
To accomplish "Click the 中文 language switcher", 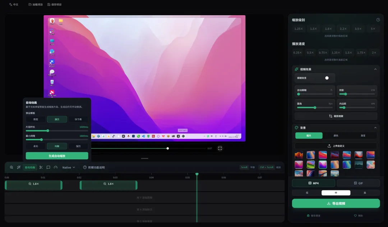I will pyautogui.click(x=14, y=4).
